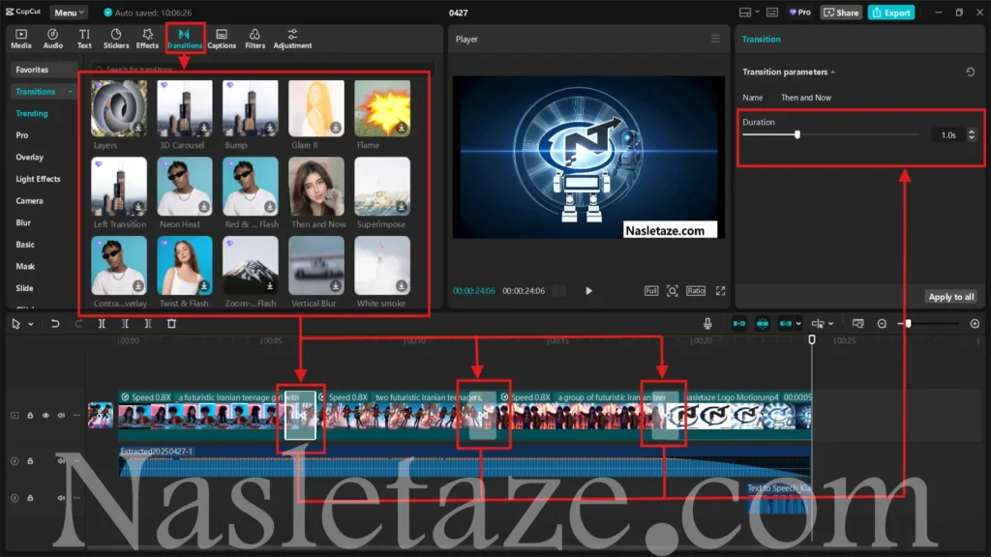The width and height of the screenshot is (991, 557).
Task: Click the timeline fit-to-view icon beside zoom out
Action: [x=857, y=323]
